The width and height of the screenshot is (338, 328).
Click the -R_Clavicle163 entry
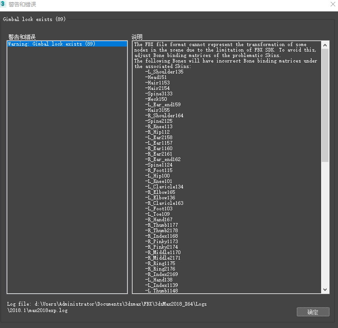164,203
